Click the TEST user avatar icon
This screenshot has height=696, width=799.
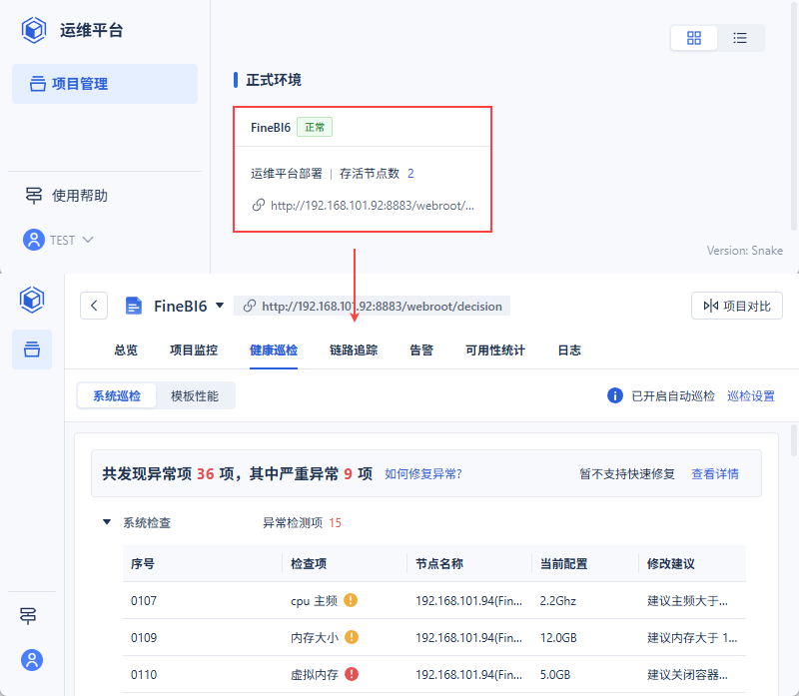tap(34, 240)
